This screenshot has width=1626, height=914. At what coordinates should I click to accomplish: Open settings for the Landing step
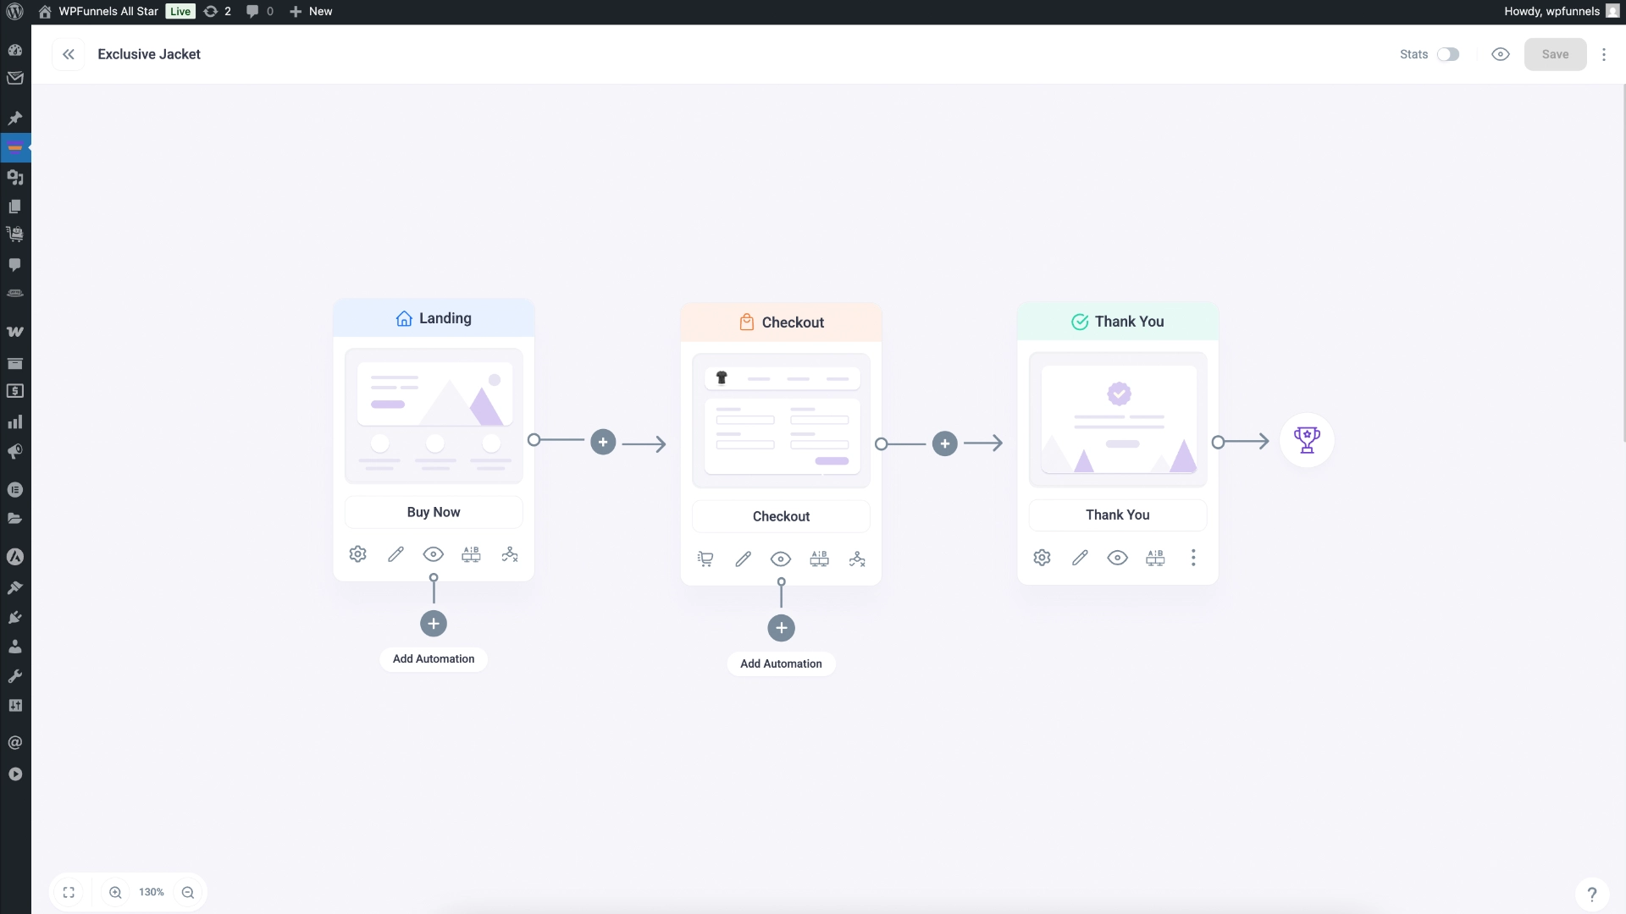(x=357, y=553)
